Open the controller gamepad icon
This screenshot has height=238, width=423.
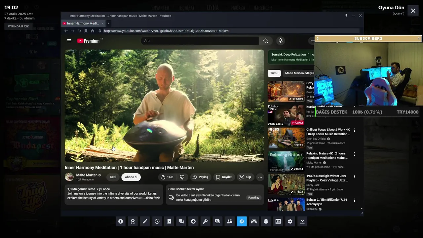(x=254, y=221)
